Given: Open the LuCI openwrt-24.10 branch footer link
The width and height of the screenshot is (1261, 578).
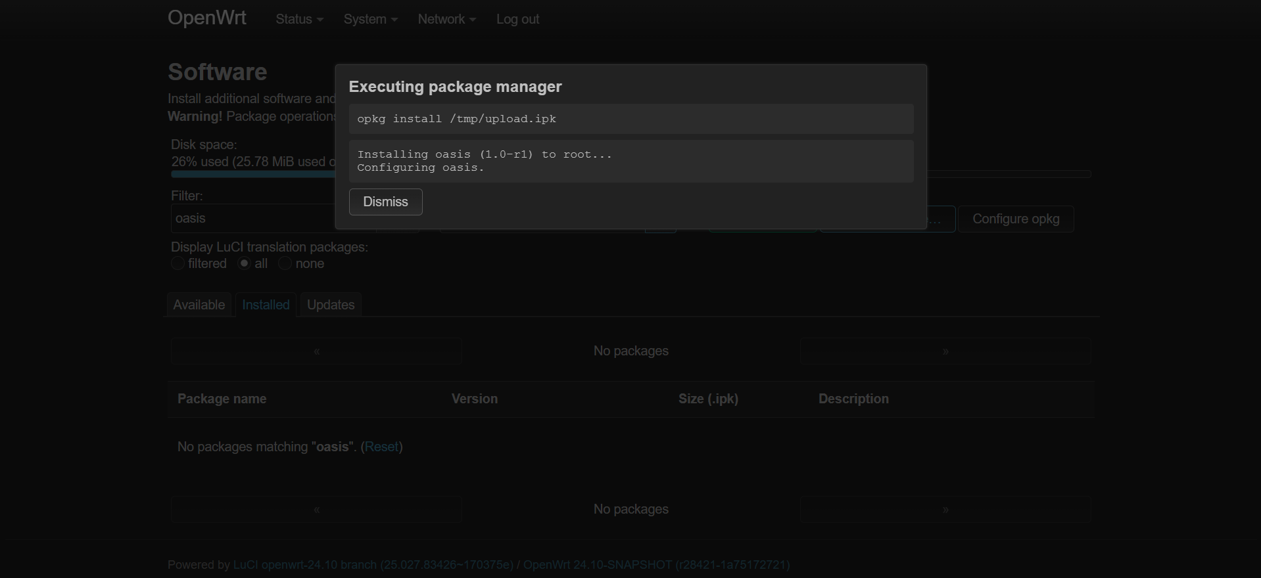Looking at the screenshot, I should click(373, 565).
